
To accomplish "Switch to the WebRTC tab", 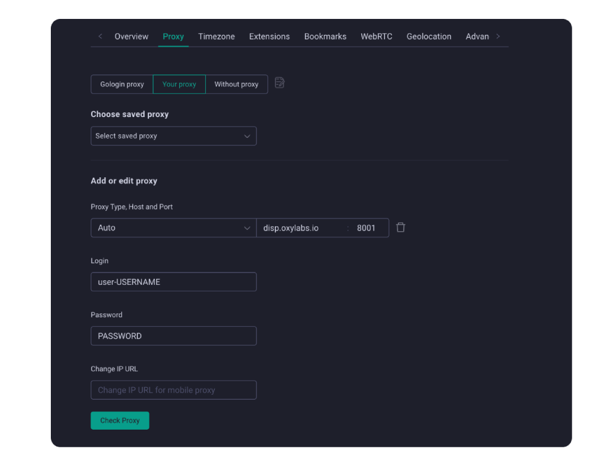I will pos(377,36).
